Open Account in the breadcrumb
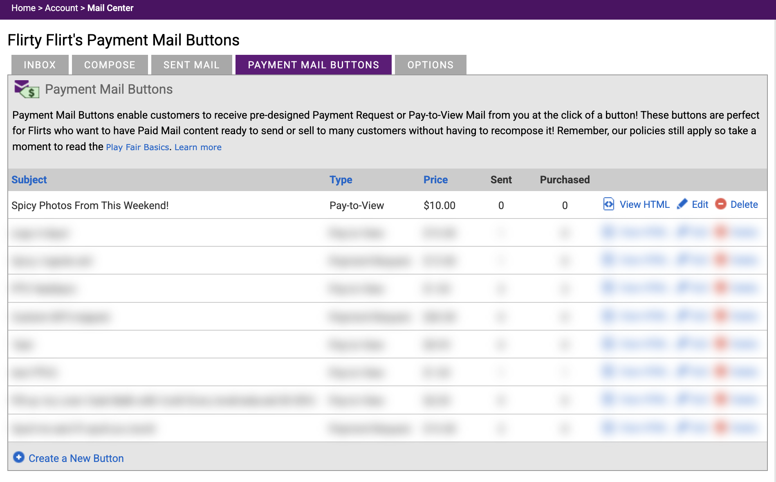 click(61, 8)
